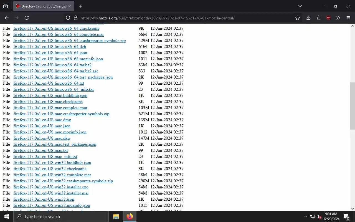
Task: Open a new tab with plus button
Action: point(80,6)
